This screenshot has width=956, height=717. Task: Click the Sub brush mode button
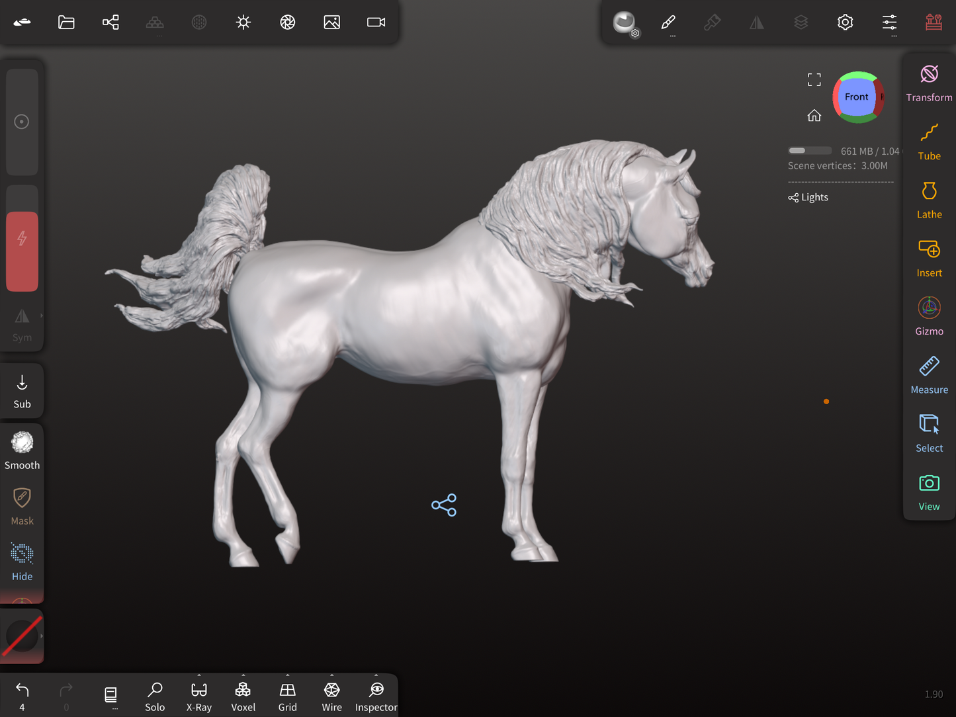[x=22, y=391]
